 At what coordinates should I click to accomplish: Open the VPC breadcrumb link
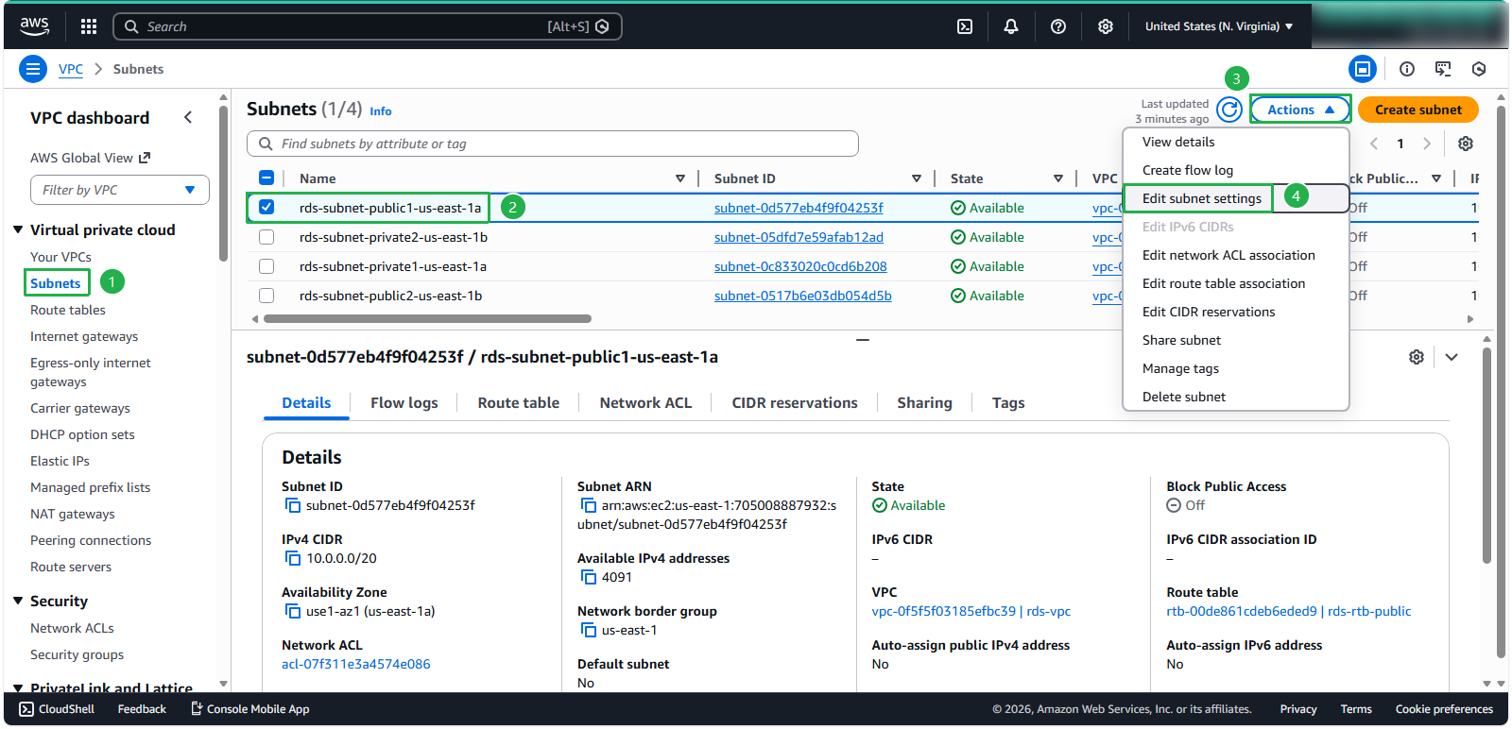(x=71, y=69)
